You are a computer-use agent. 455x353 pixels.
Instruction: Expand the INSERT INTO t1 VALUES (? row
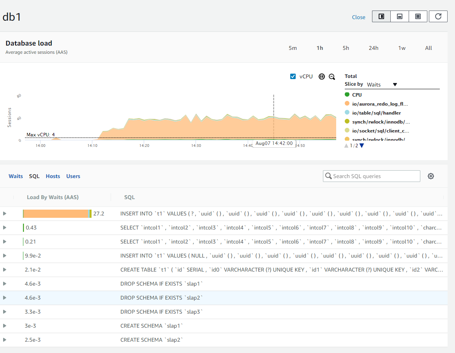(5, 214)
